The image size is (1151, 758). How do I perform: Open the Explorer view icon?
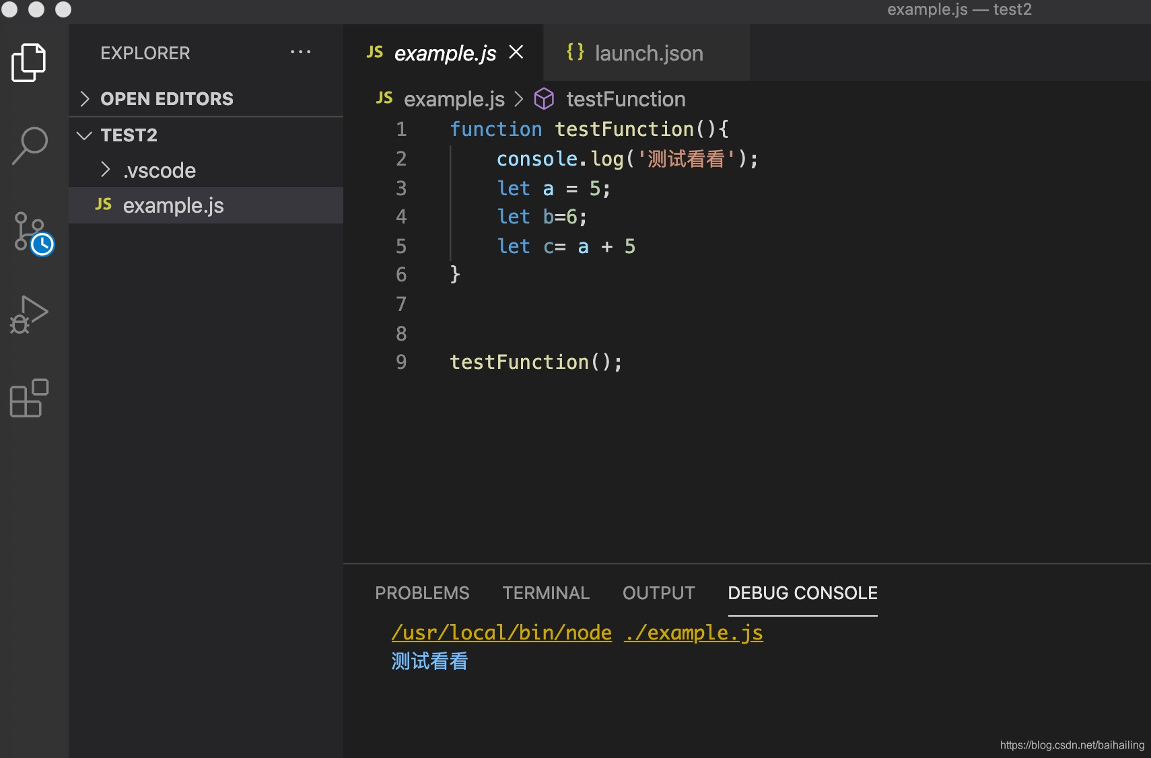click(28, 61)
